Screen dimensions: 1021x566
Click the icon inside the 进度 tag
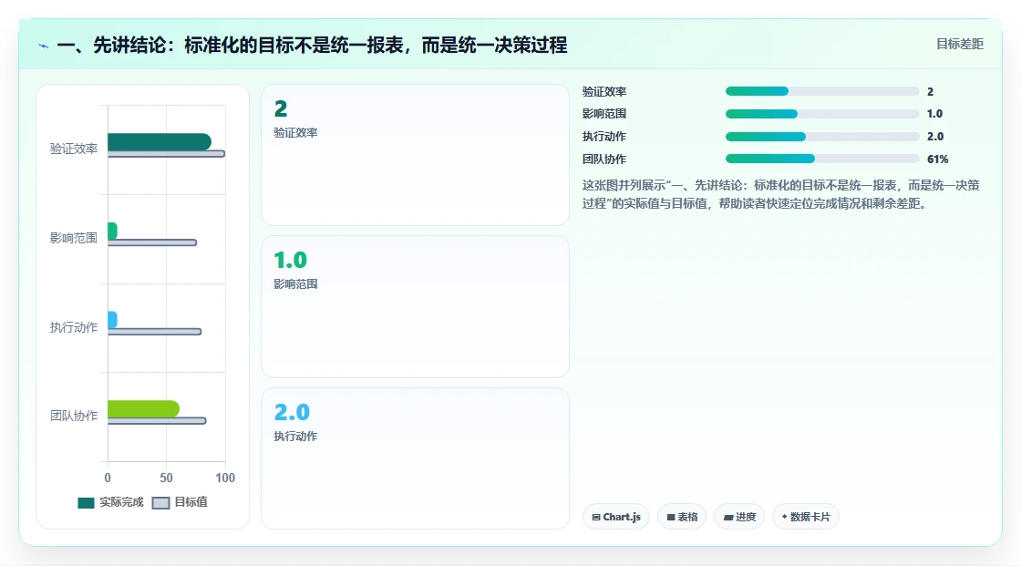[x=728, y=517]
